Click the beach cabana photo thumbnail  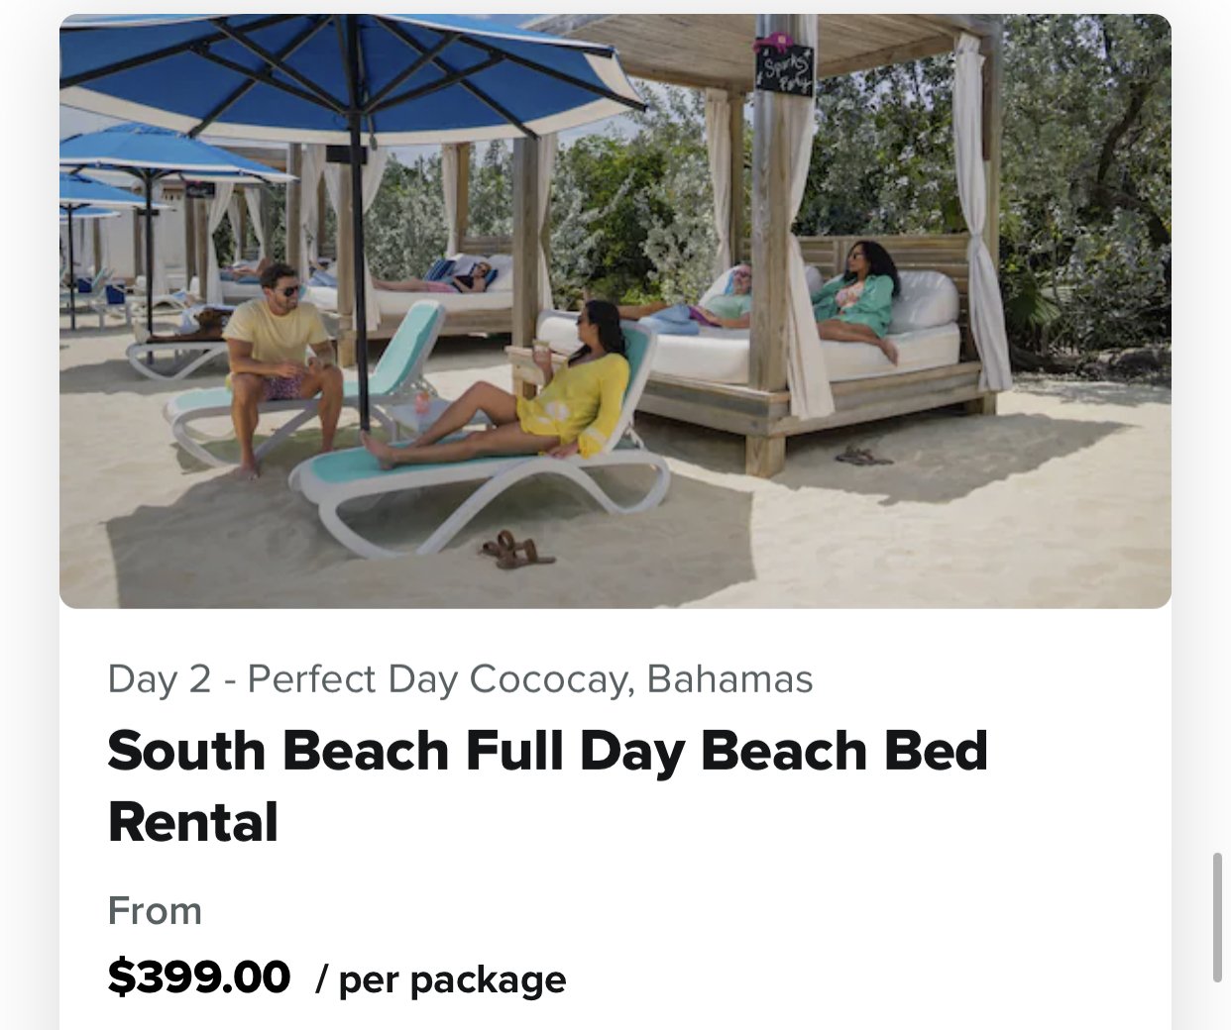[615, 311]
